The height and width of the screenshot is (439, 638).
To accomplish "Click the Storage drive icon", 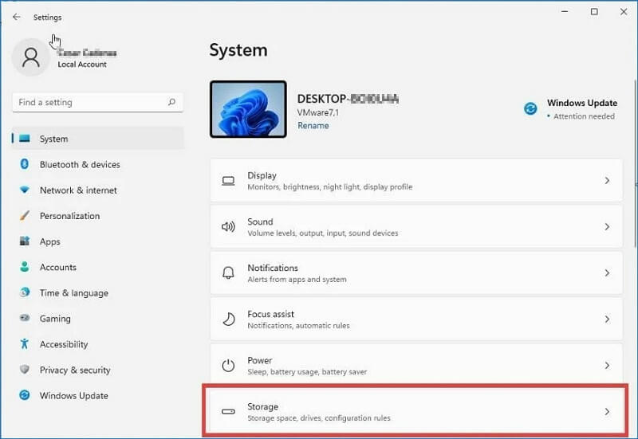I will (x=228, y=411).
